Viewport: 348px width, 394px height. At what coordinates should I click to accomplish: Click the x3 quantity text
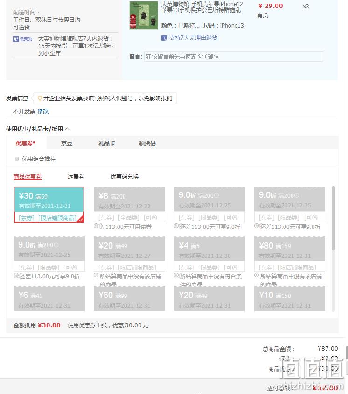pos(306,6)
